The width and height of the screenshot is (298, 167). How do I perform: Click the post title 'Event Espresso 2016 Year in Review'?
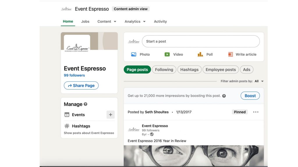(157, 141)
